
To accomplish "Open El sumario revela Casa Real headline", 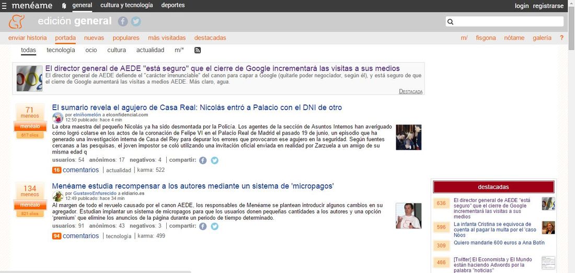I will 197,108.
